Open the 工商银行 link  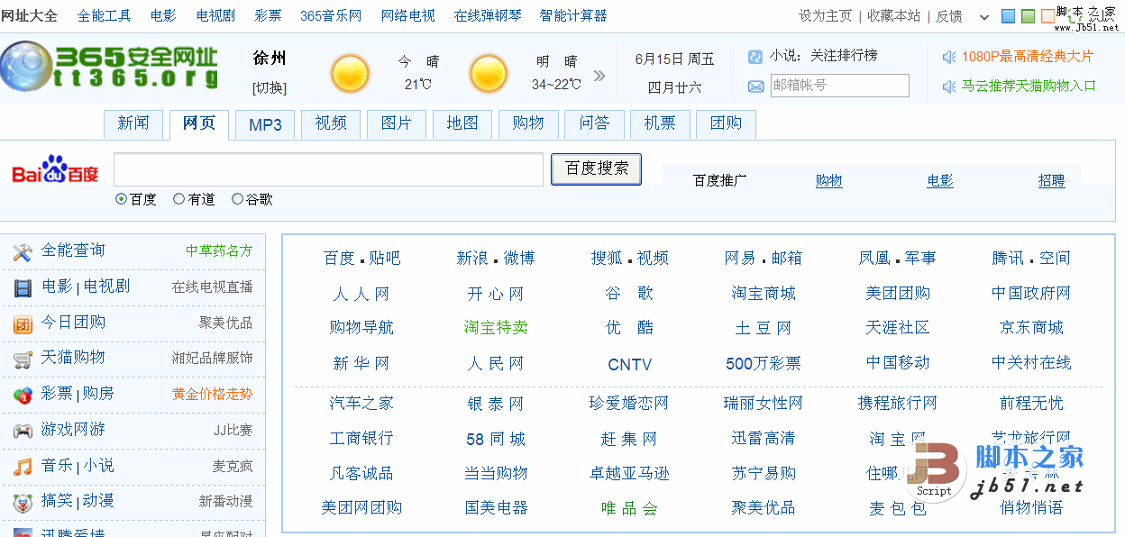coord(361,439)
